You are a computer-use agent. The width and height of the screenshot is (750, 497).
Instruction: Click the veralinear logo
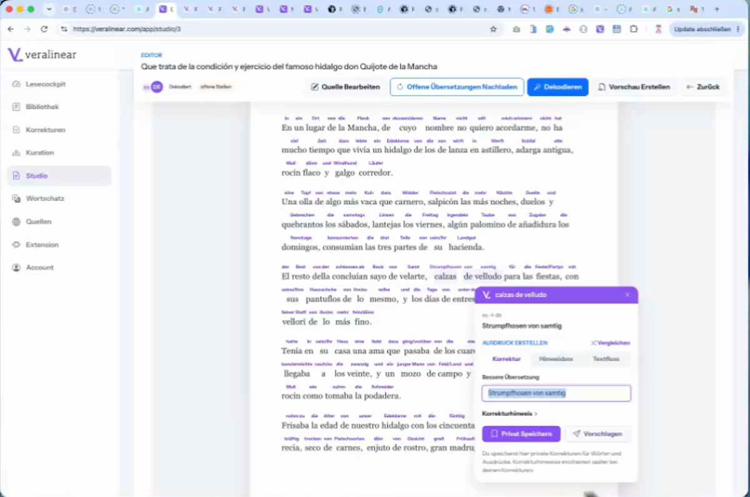(x=42, y=54)
